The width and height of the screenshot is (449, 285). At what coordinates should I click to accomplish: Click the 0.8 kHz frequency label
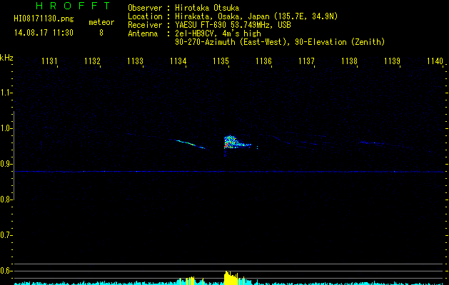point(6,199)
